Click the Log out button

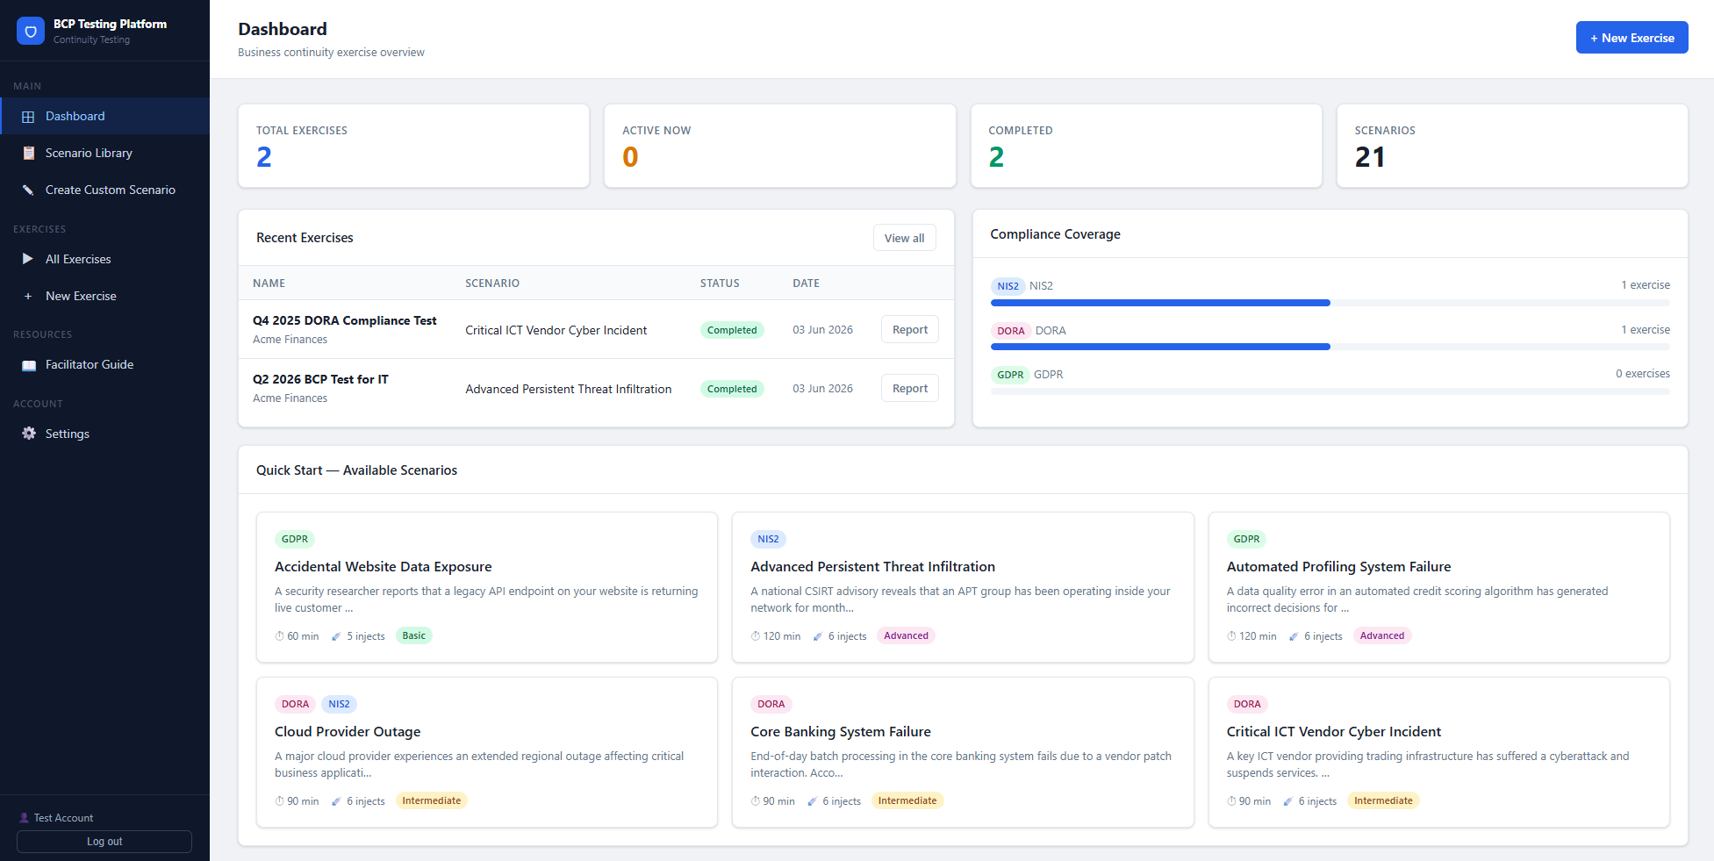(104, 842)
